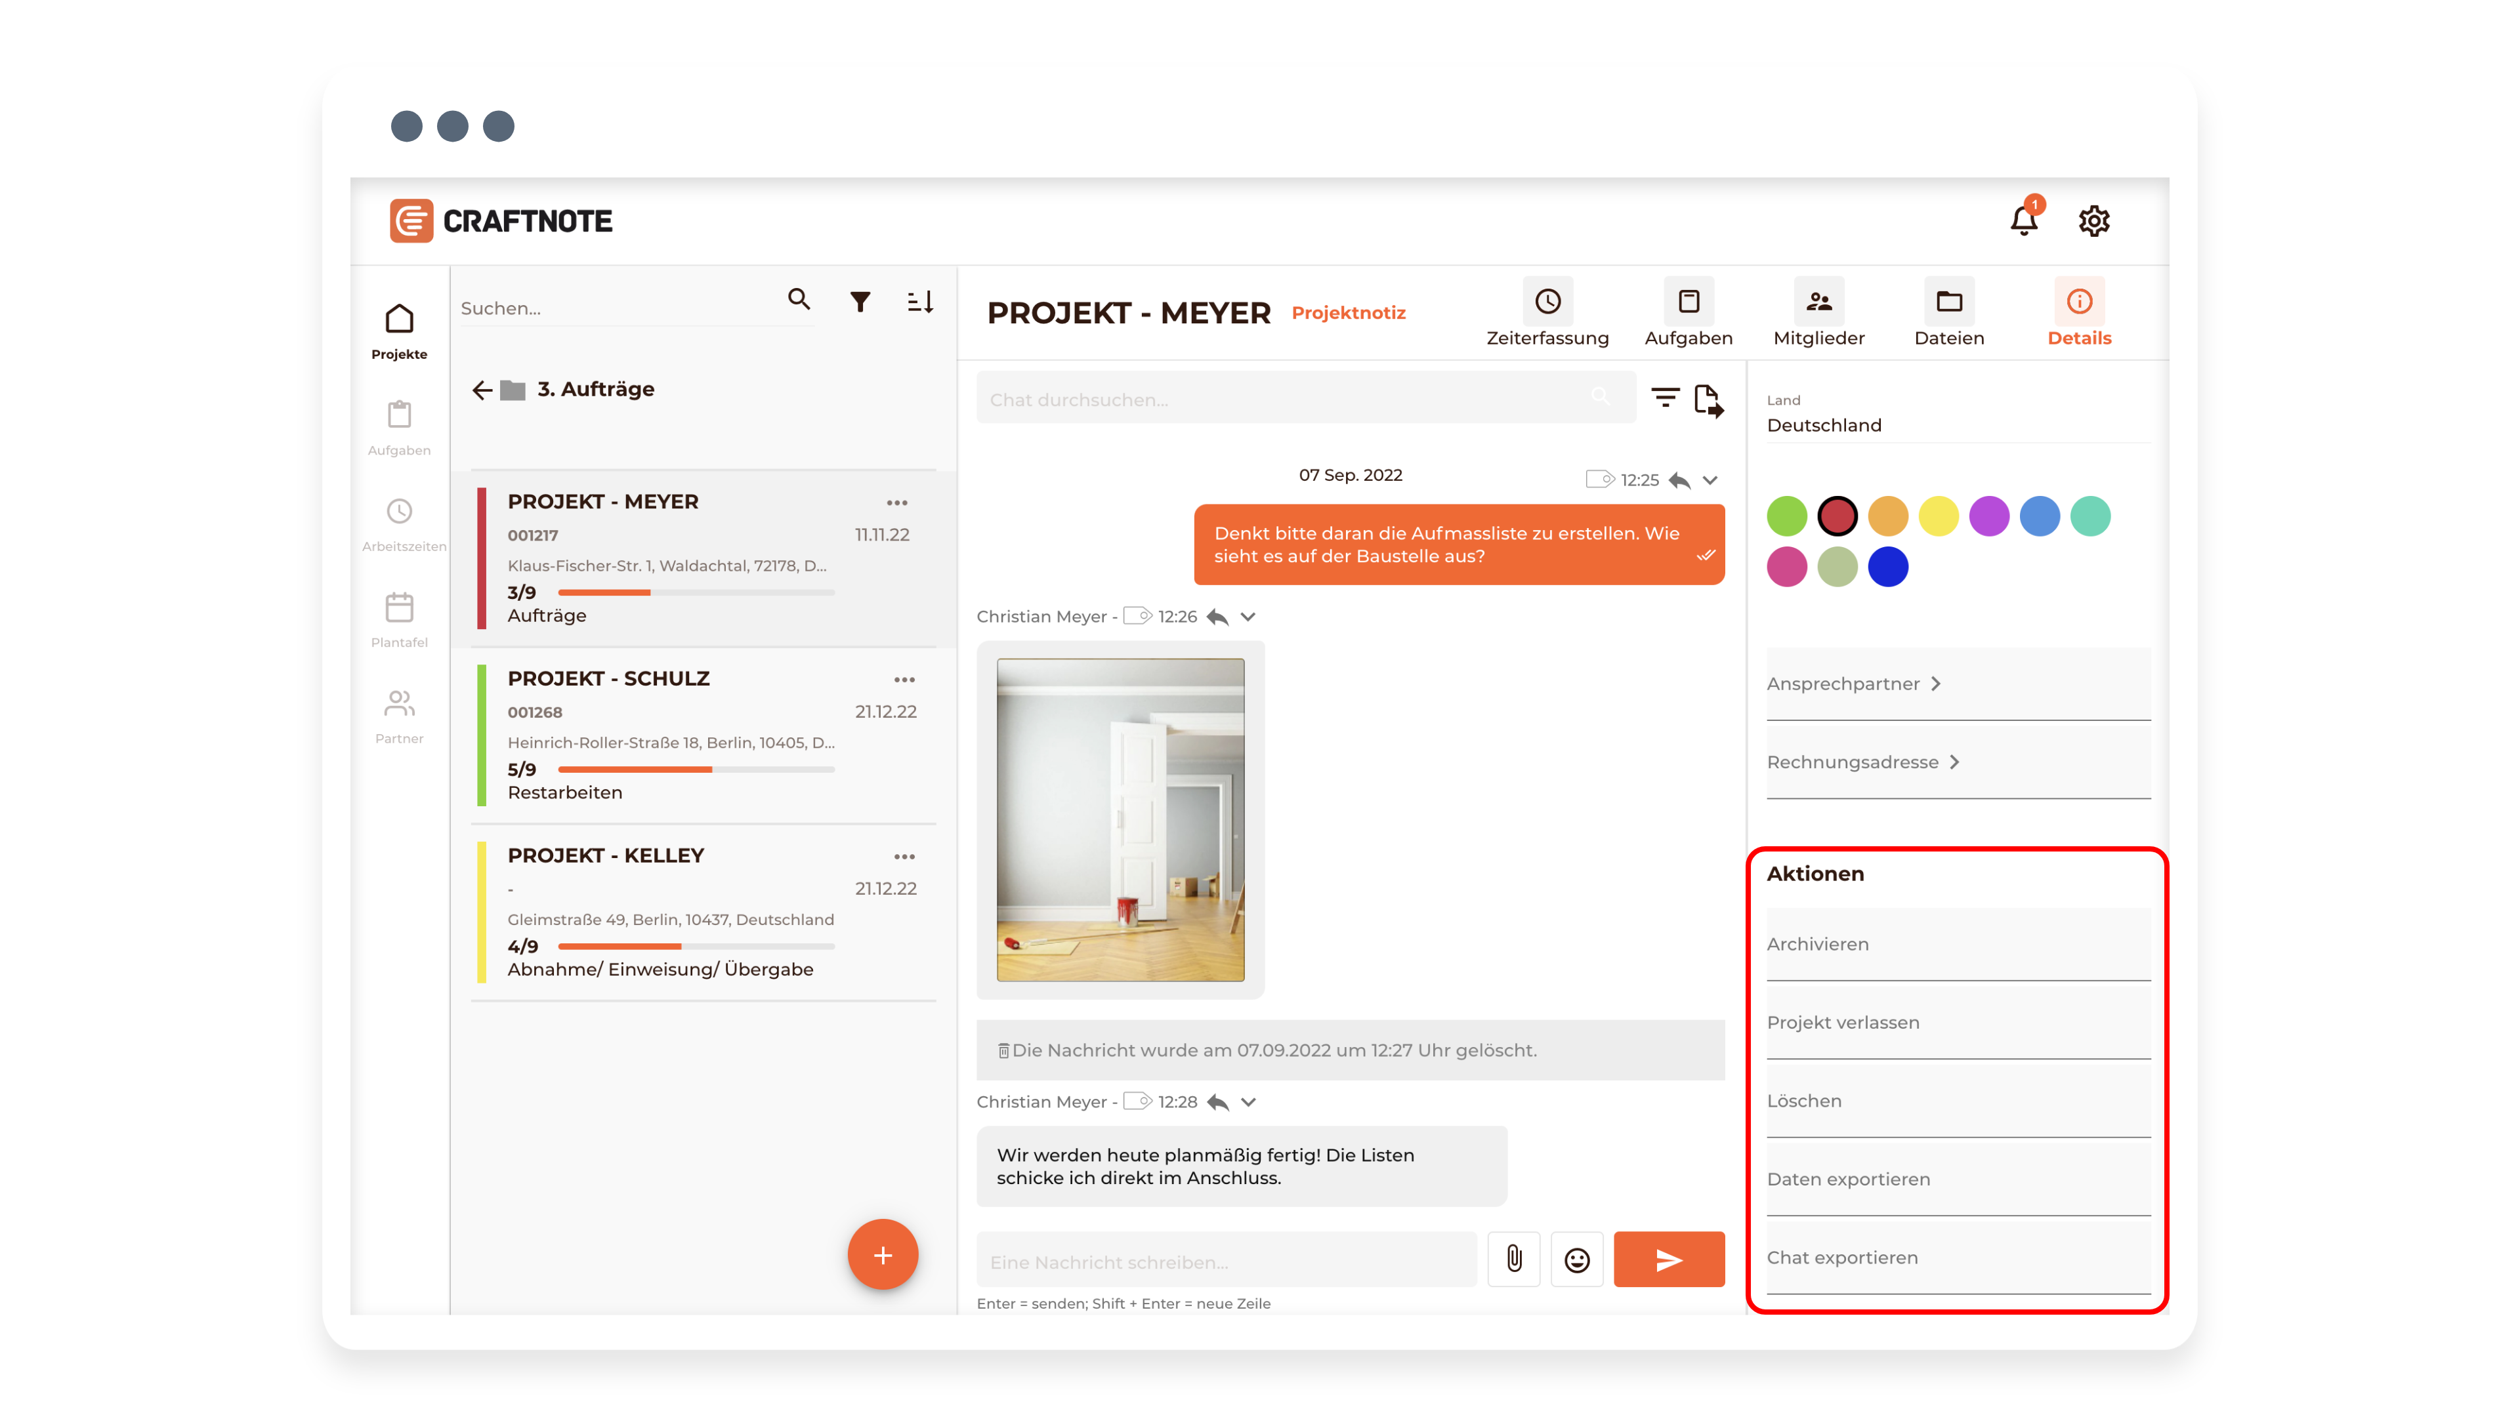Screen dimensions: 2520x1417
Task: Open the Projektnotiz link
Action: click(x=1348, y=313)
